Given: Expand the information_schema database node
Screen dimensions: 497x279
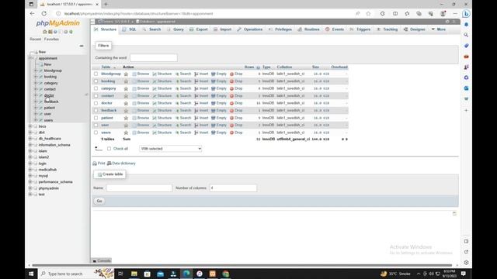Looking at the screenshot, I should pos(31,145).
